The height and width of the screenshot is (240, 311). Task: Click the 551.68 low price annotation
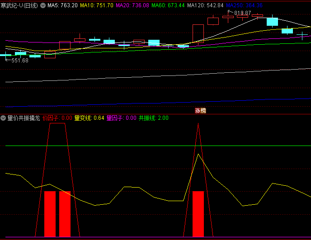pos(20,61)
